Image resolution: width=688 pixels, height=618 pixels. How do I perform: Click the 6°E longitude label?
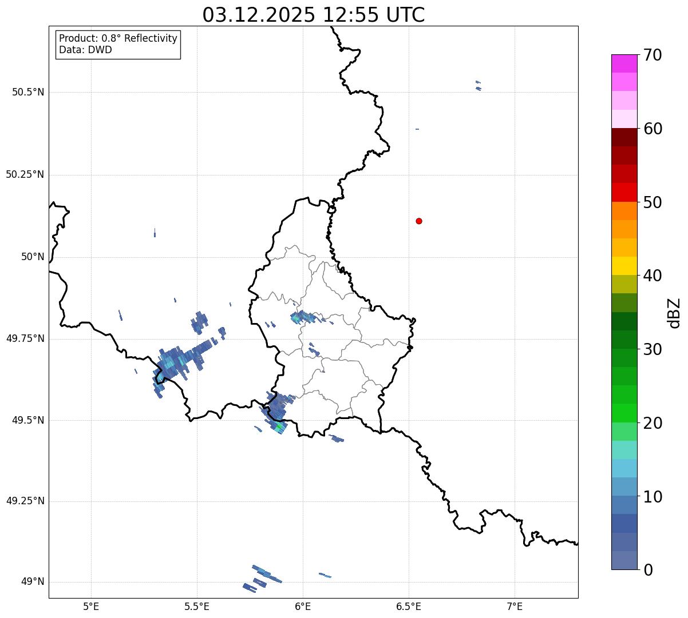[x=303, y=607]
